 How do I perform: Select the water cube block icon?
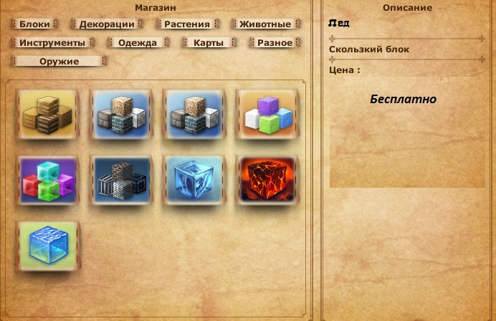click(48, 246)
